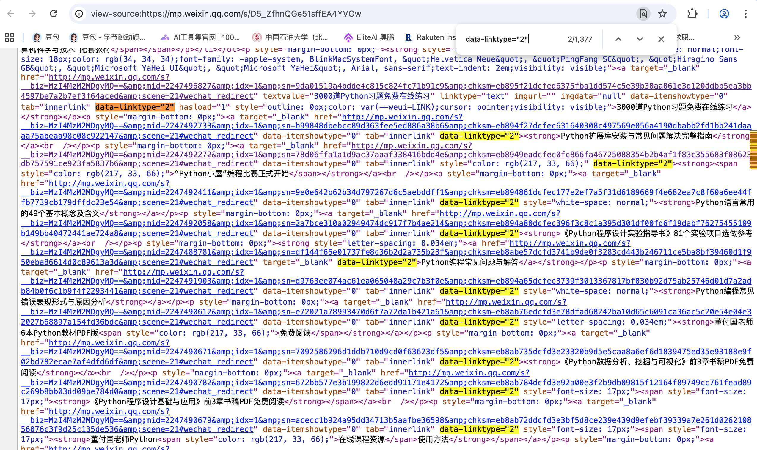Image resolution: width=757 pixels, height=450 pixels.
Task: Open source link with mid=2247490679
Action: (x=386, y=421)
